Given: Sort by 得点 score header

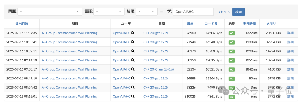Looking at the screenshot, I should click(190, 24).
